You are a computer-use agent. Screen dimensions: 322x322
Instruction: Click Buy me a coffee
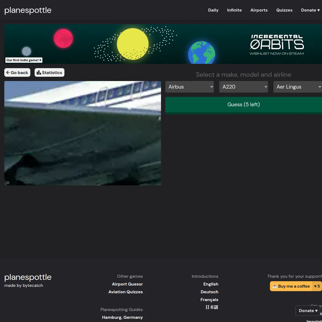pos(296,286)
